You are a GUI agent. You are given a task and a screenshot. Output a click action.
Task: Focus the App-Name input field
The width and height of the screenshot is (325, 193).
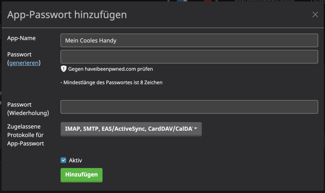click(189, 41)
